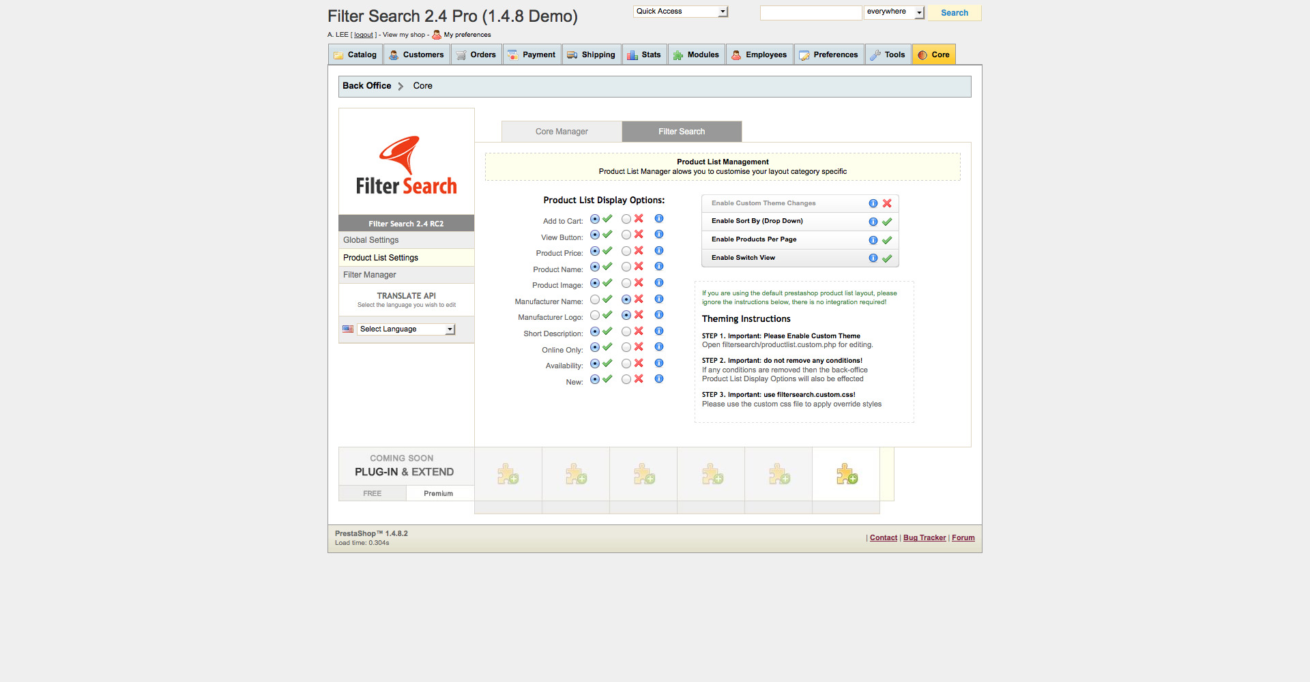The height and width of the screenshot is (682, 1310).
Task: Open the View my shop link
Action: point(404,35)
